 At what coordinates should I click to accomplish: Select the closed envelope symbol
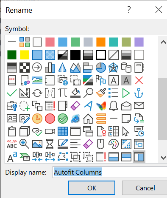(x=139, y=106)
